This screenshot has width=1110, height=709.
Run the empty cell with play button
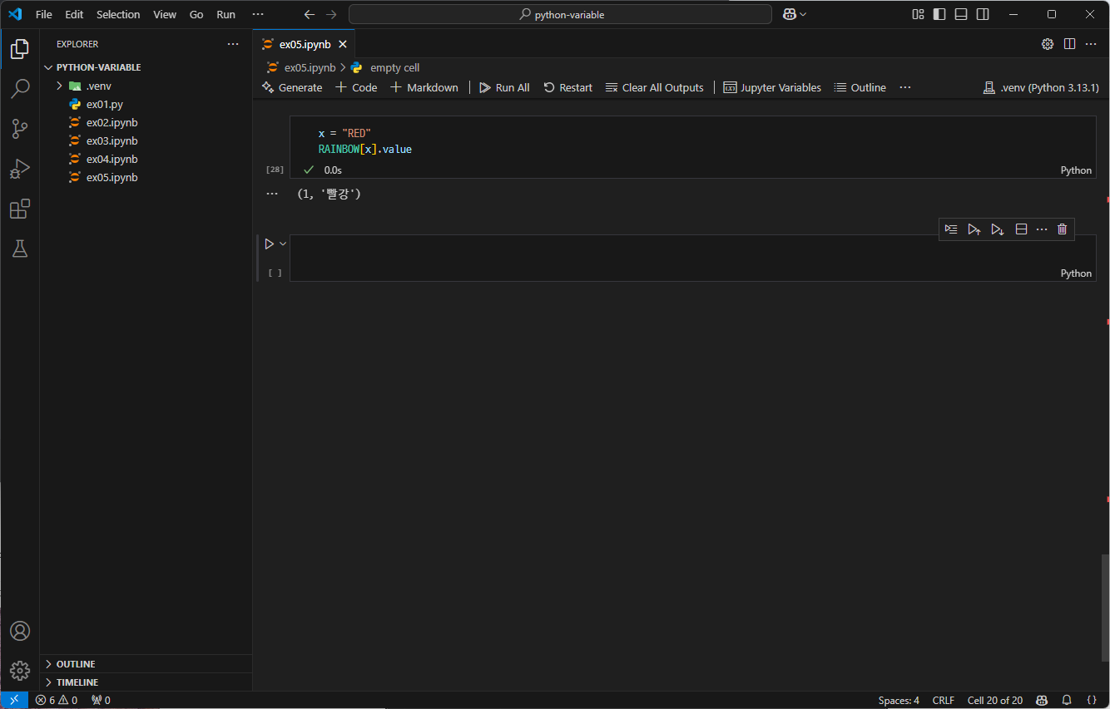click(269, 244)
